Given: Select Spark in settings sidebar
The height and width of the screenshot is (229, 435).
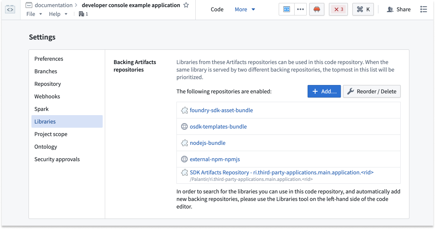Looking at the screenshot, I should (67, 109).
